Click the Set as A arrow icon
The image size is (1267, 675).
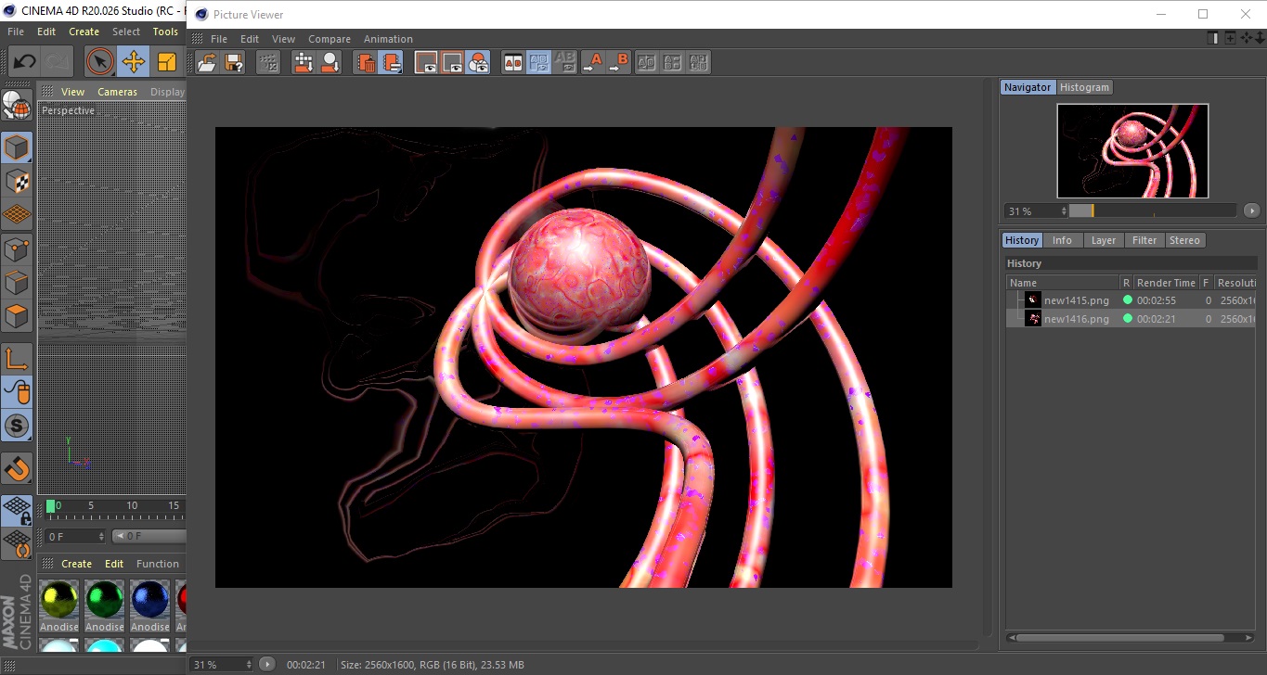592,62
